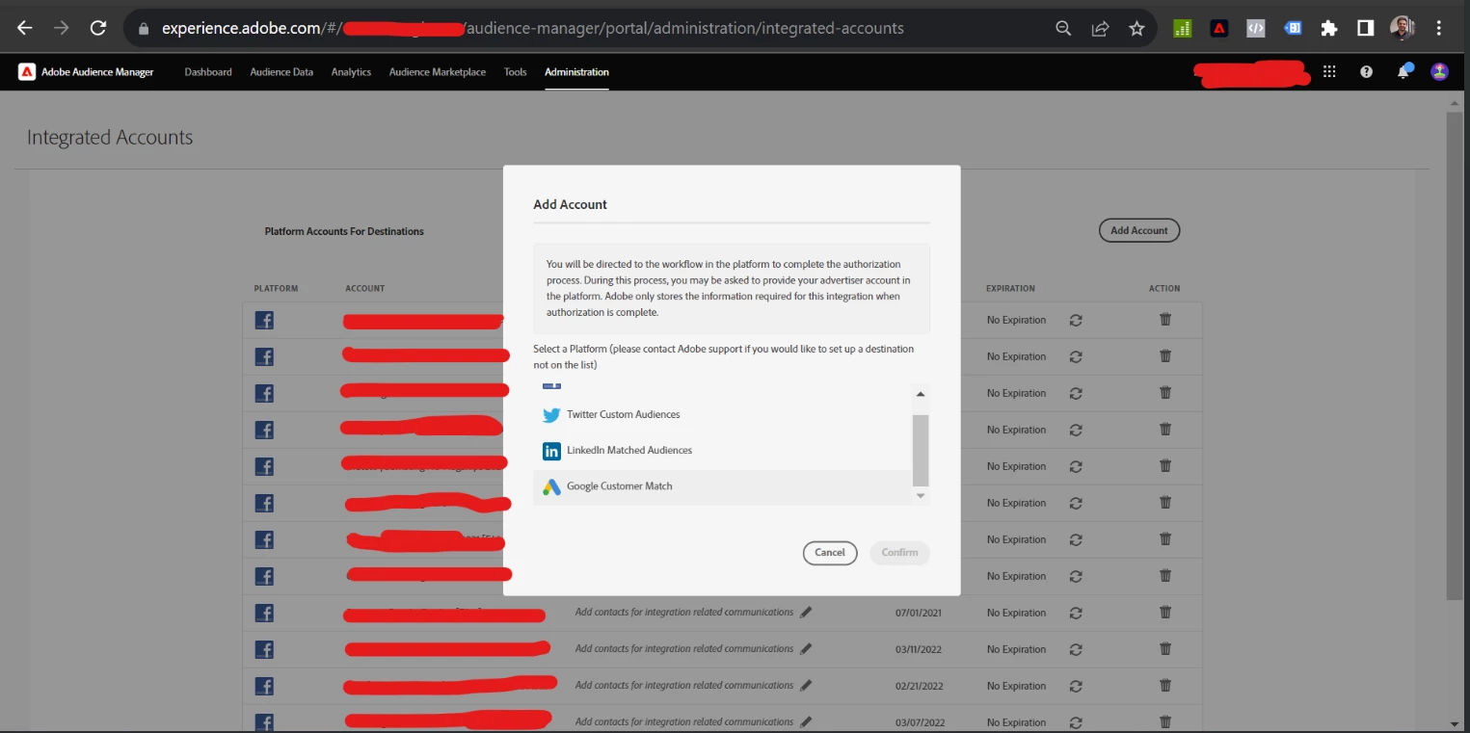Click the date 07/01/2021
The image size is (1470, 733).
[x=919, y=613]
